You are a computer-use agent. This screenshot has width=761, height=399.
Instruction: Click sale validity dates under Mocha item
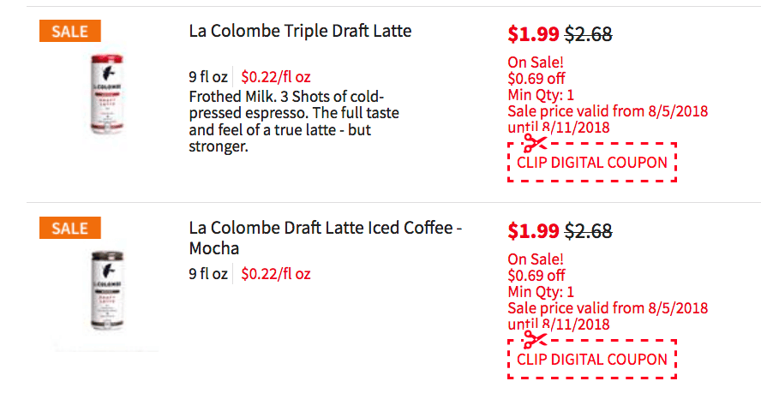click(x=608, y=316)
